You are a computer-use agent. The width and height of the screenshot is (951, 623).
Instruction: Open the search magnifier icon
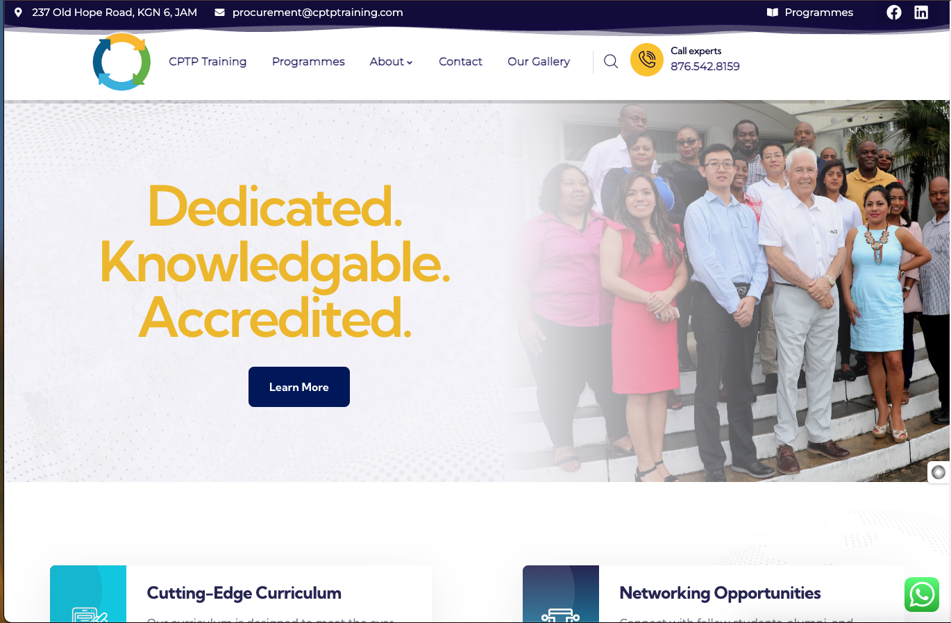tap(611, 61)
